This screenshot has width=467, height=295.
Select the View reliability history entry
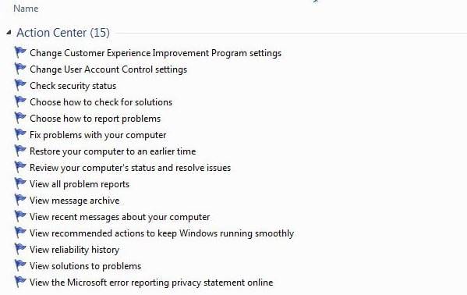pyautogui.click(x=75, y=250)
